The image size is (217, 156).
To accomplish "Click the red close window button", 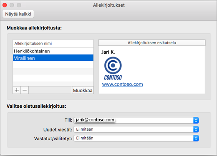I will coord(5,5).
